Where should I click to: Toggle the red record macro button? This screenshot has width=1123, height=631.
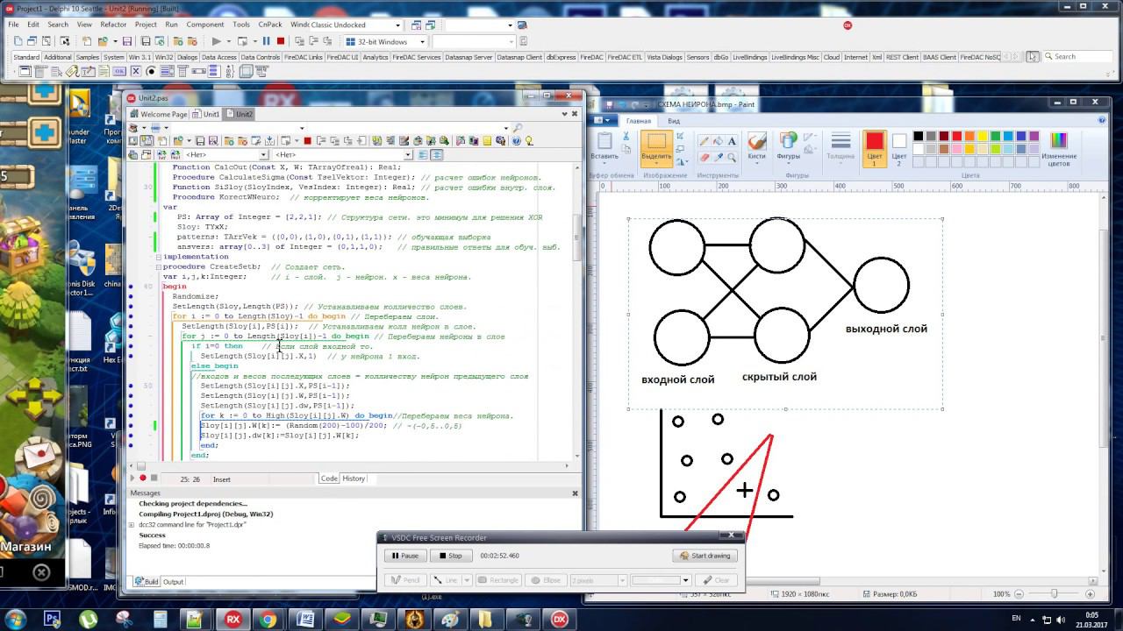click(143, 479)
